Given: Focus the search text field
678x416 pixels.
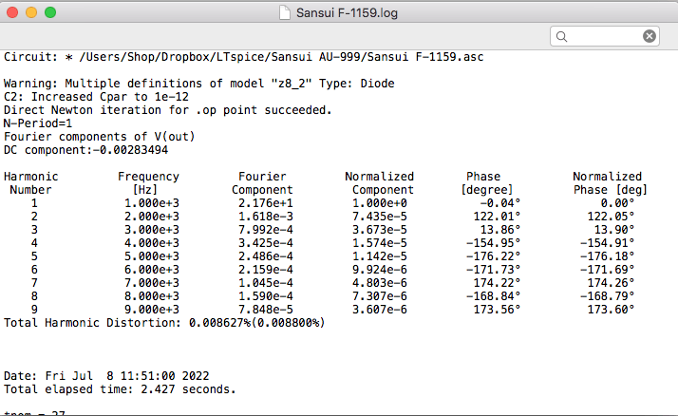Looking at the screenshot, I should [605, 36].
